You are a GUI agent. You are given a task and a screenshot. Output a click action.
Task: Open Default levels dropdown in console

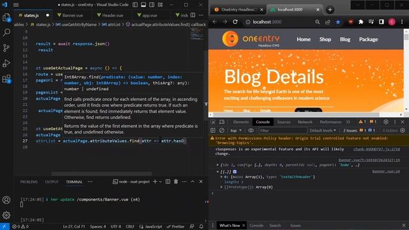coord(323,130)
